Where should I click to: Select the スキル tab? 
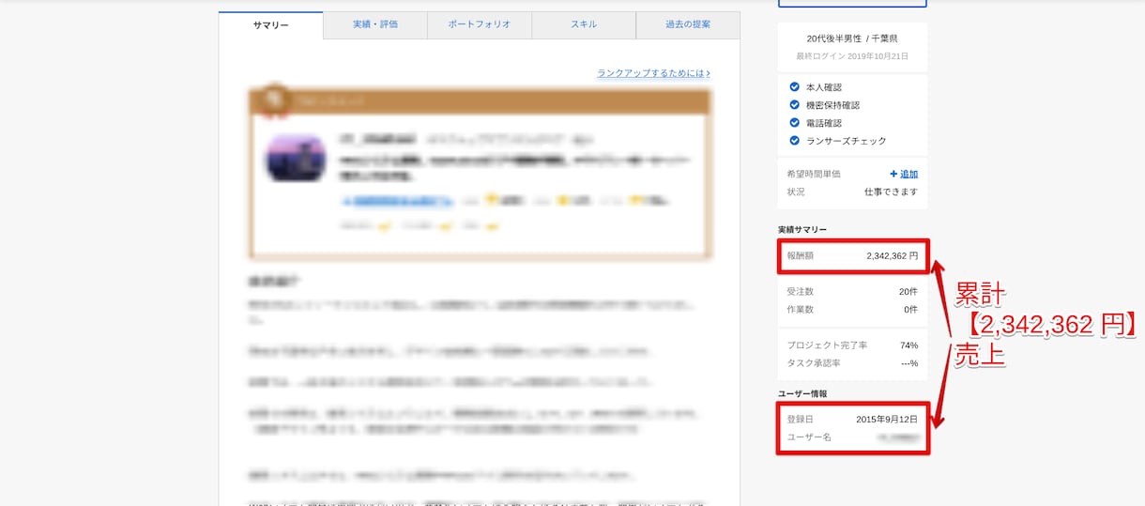[584, 24]
